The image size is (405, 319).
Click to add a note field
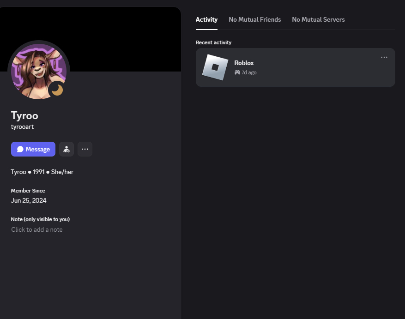point(37,229)
